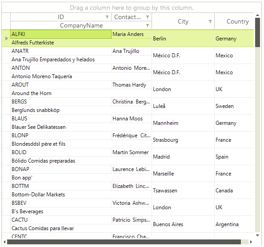
Task: Select the Buenos Aires city cell
Action: pyautogui.click(x=183, y=224)
